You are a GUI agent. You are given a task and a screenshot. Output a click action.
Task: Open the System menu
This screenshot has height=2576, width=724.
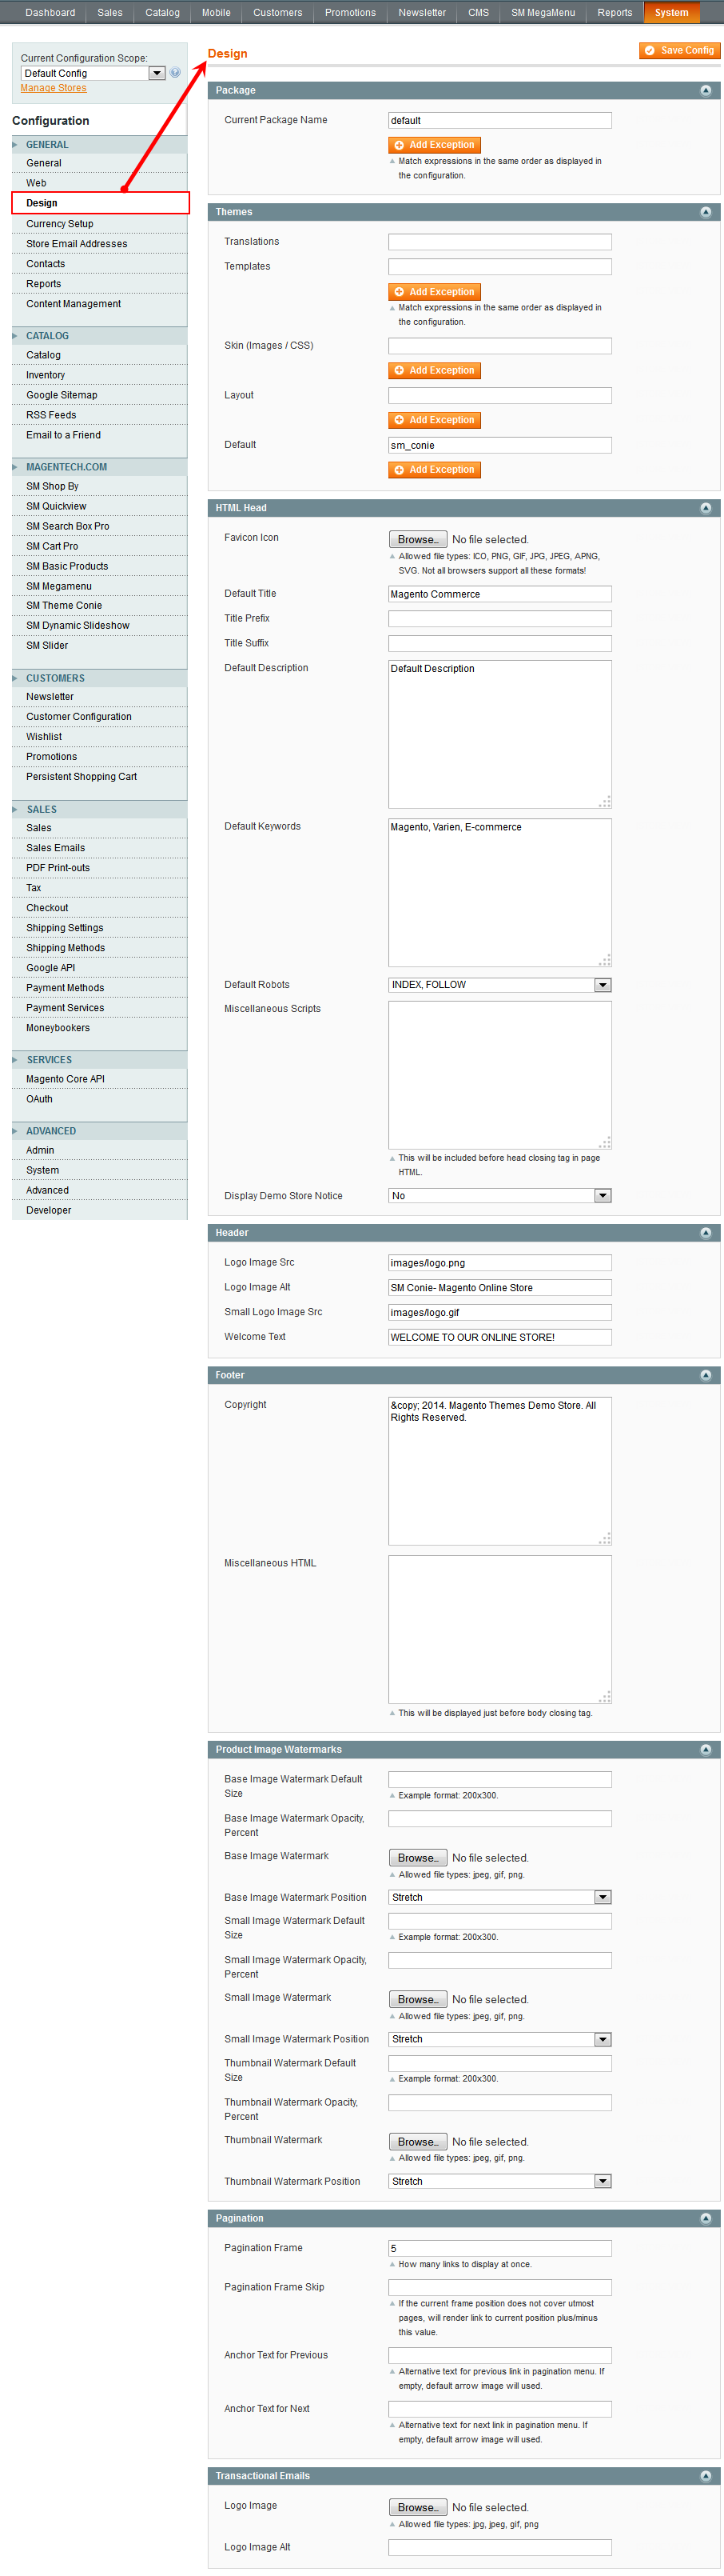tap(671, 12)
